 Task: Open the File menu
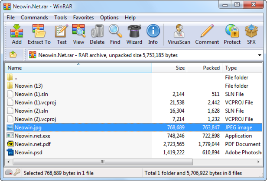[10, 17]
